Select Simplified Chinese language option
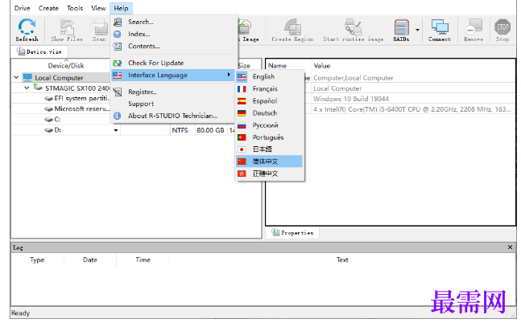Viewport: 521px width, 327px height. click(x=270, y=161)
